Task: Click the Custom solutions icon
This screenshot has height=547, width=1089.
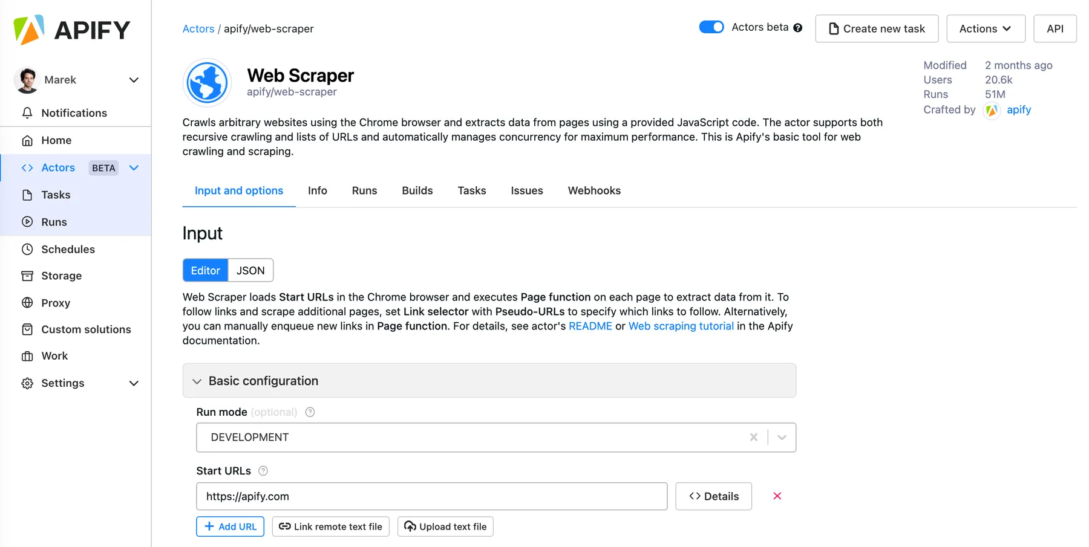Action: 27,329
